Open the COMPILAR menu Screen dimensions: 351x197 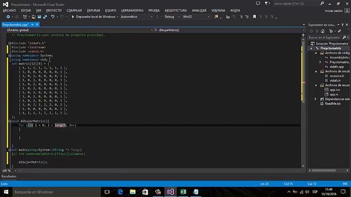(x=74, y=10)
